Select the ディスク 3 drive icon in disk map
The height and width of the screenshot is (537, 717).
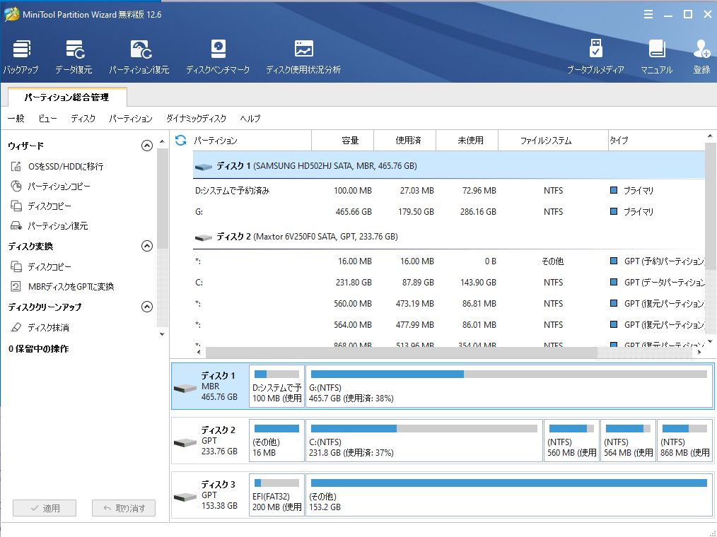point(185,497)
